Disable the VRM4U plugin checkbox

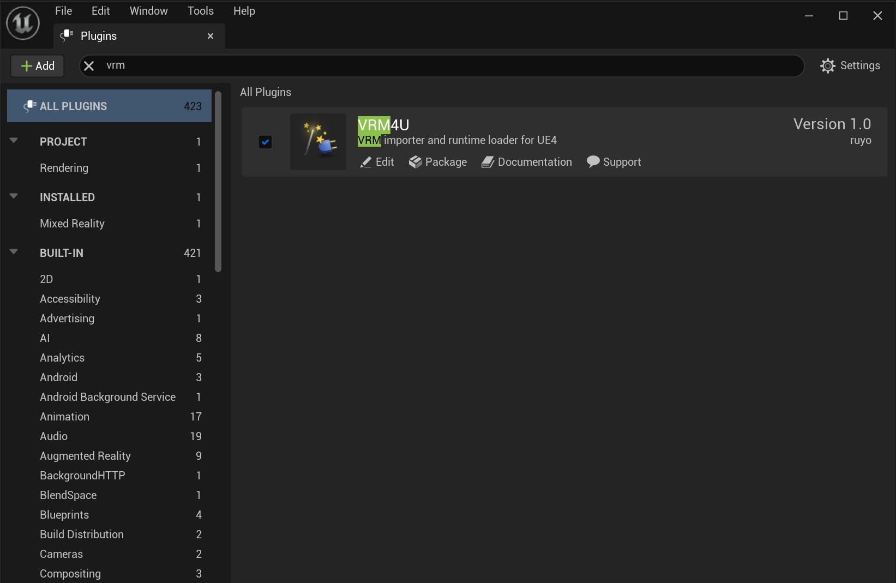pyautogui.click(x=265, y=142)
